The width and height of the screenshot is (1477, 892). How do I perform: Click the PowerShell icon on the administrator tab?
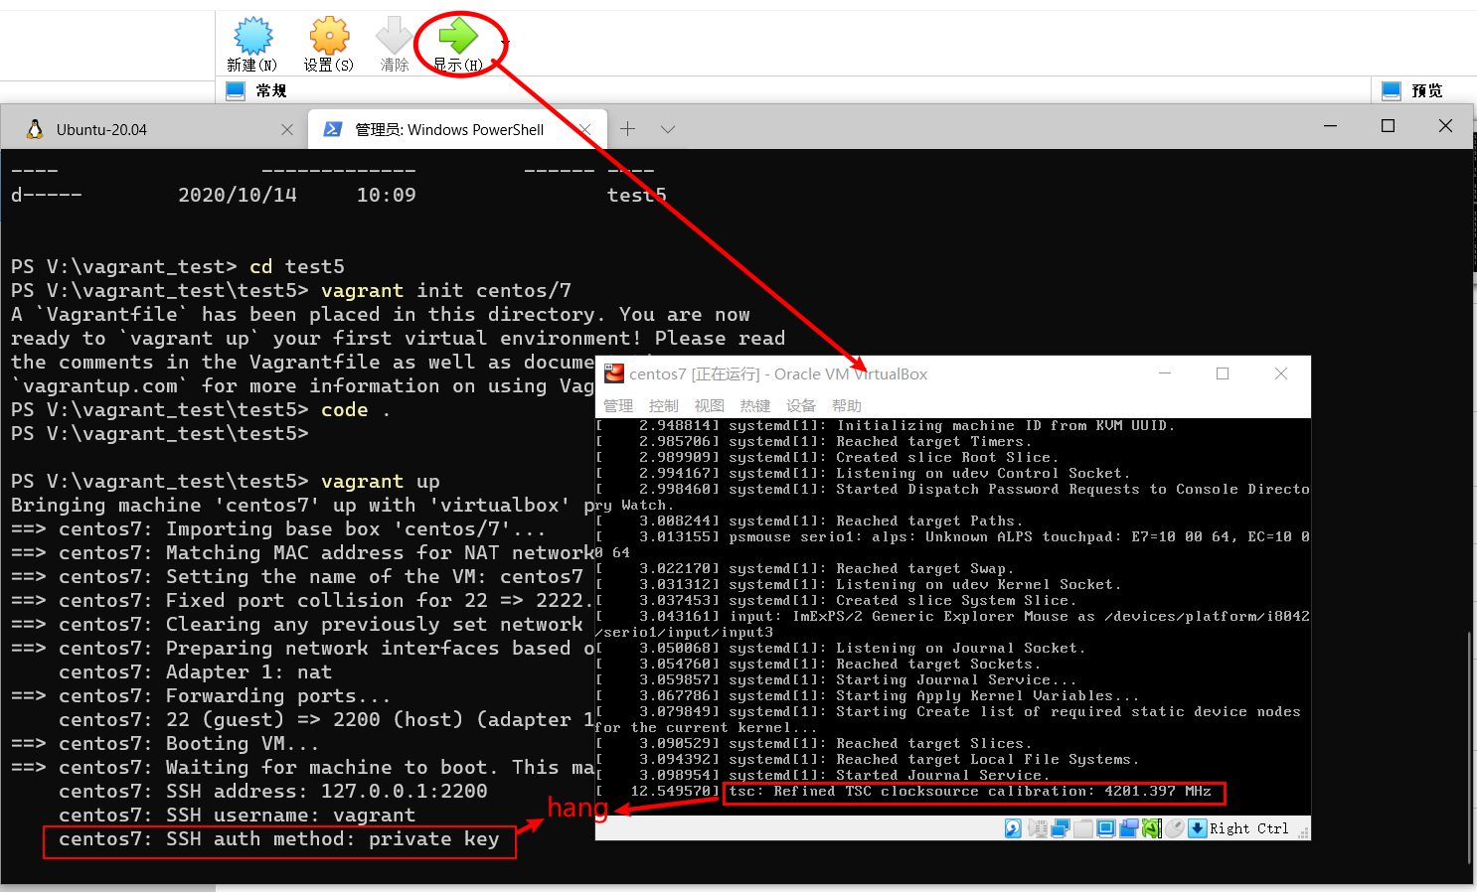[334, 129]
